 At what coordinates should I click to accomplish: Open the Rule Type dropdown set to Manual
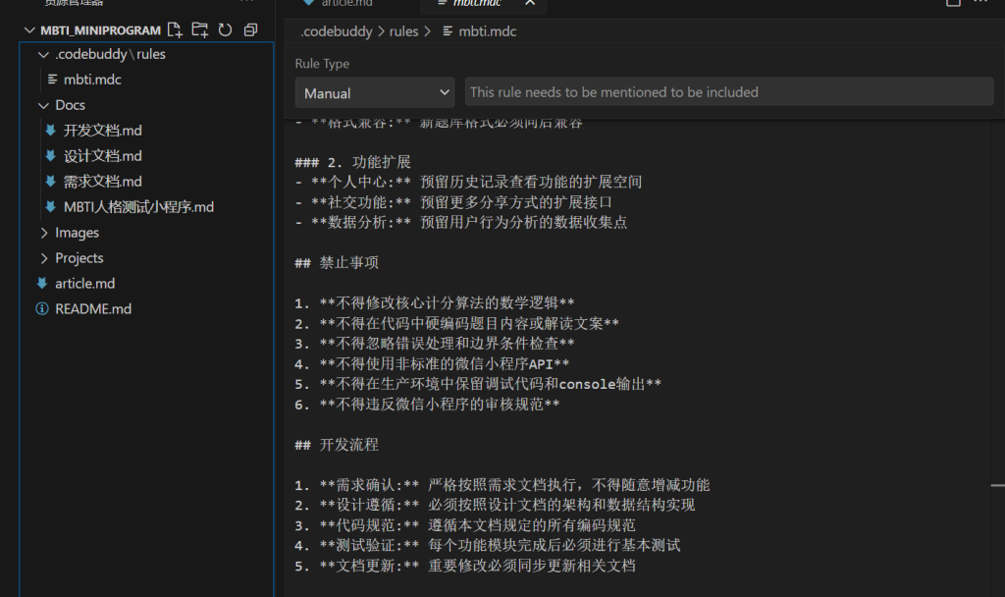coord(374,93)
